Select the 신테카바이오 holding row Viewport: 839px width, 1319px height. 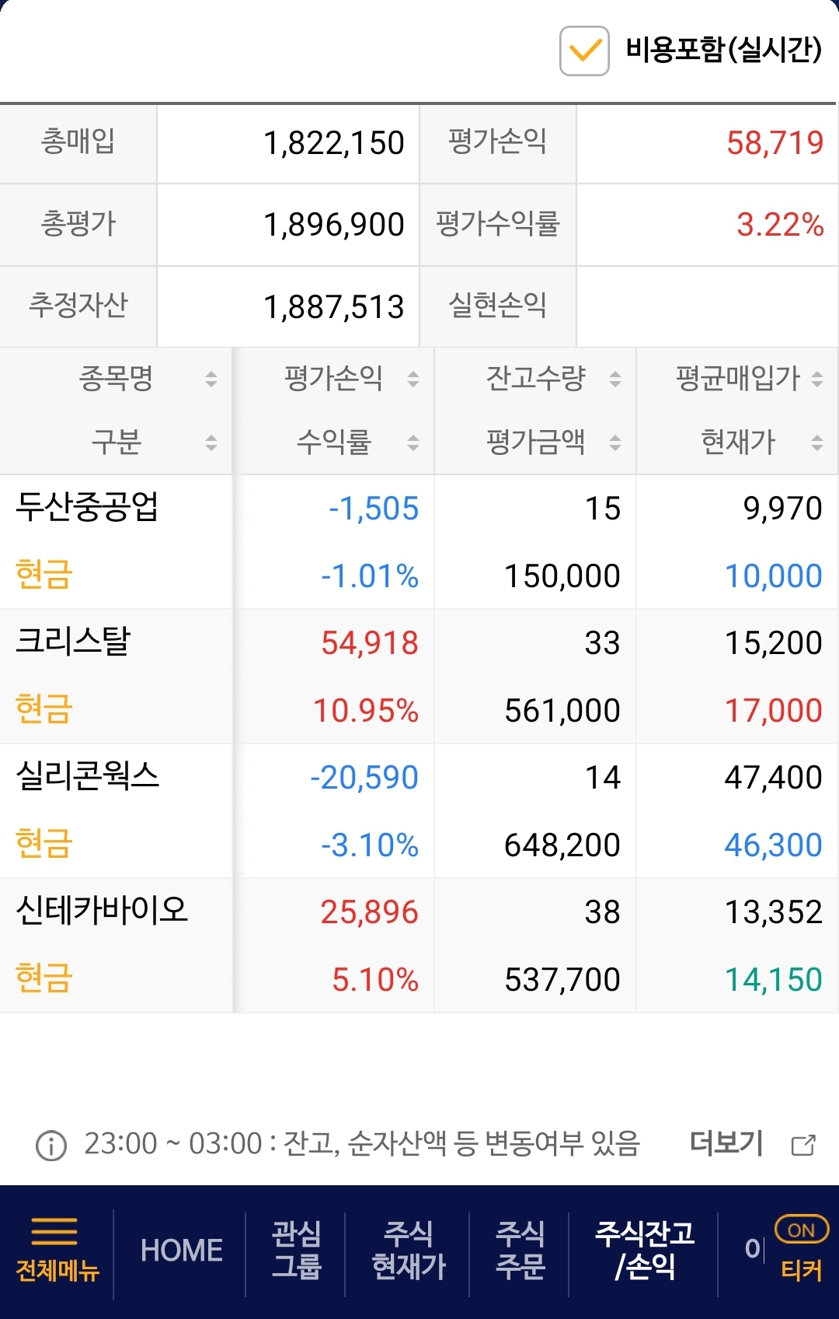[x=102, y=911]
